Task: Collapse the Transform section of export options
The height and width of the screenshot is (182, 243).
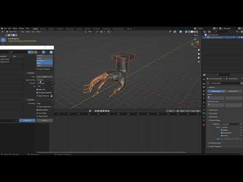Action: (x=30, y=73)
